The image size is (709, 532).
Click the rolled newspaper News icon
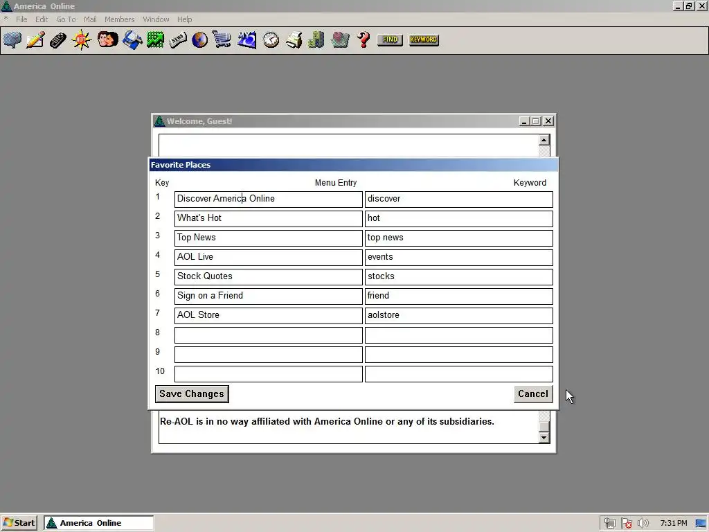[x=178, y=39]
